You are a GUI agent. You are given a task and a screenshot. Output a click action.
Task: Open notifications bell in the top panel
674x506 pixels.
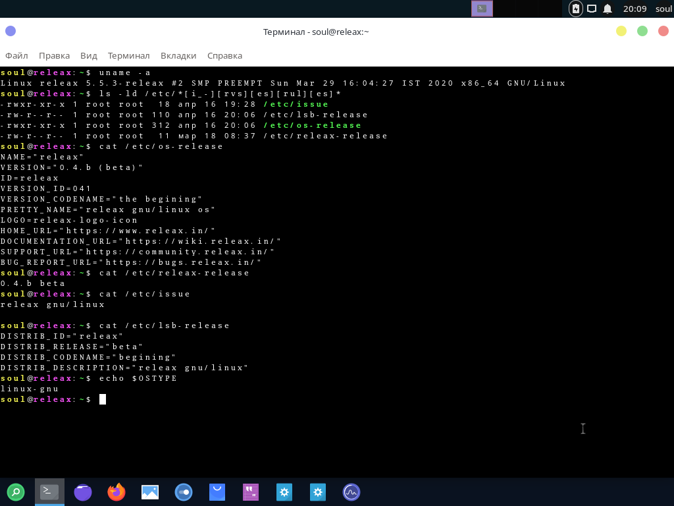[x=608, y=9]
